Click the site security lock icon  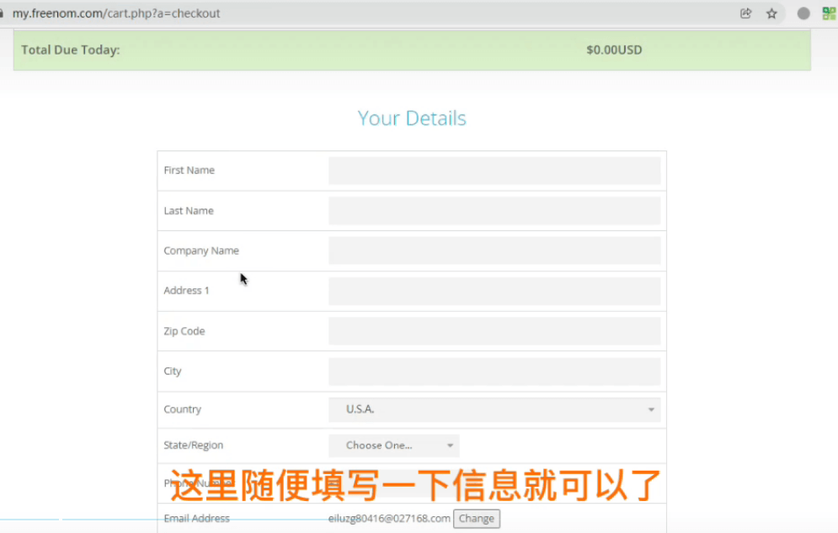tap(3, 13)
